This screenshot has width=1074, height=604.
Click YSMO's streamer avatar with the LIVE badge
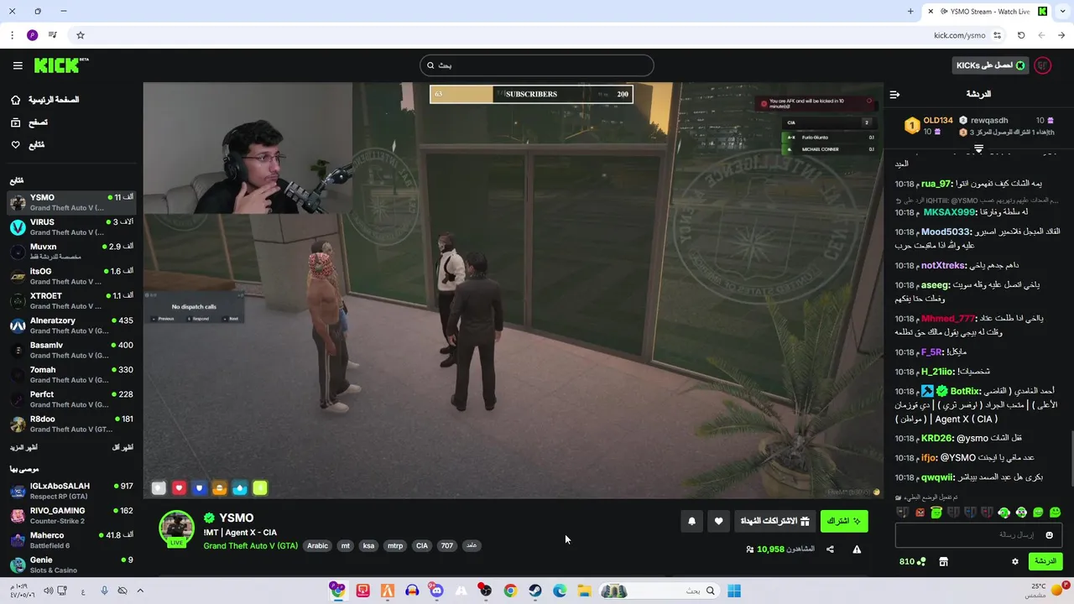point(177,528)
